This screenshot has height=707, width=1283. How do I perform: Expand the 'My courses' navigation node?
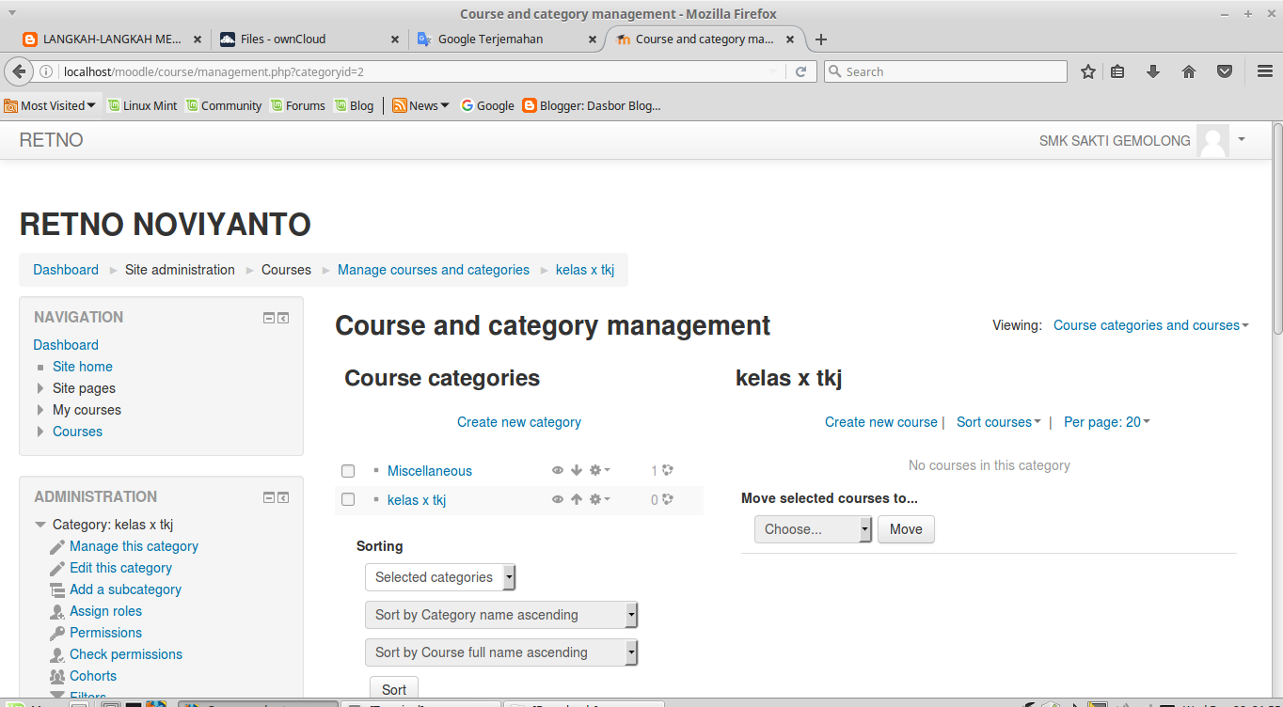click(40, 410)
